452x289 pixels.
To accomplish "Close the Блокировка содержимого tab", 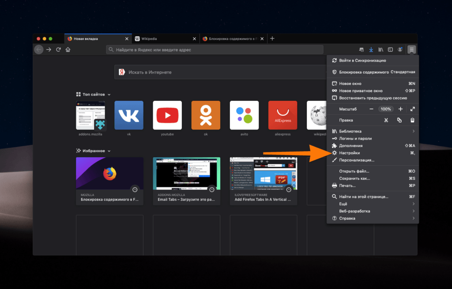I will [x=262, y=39].
